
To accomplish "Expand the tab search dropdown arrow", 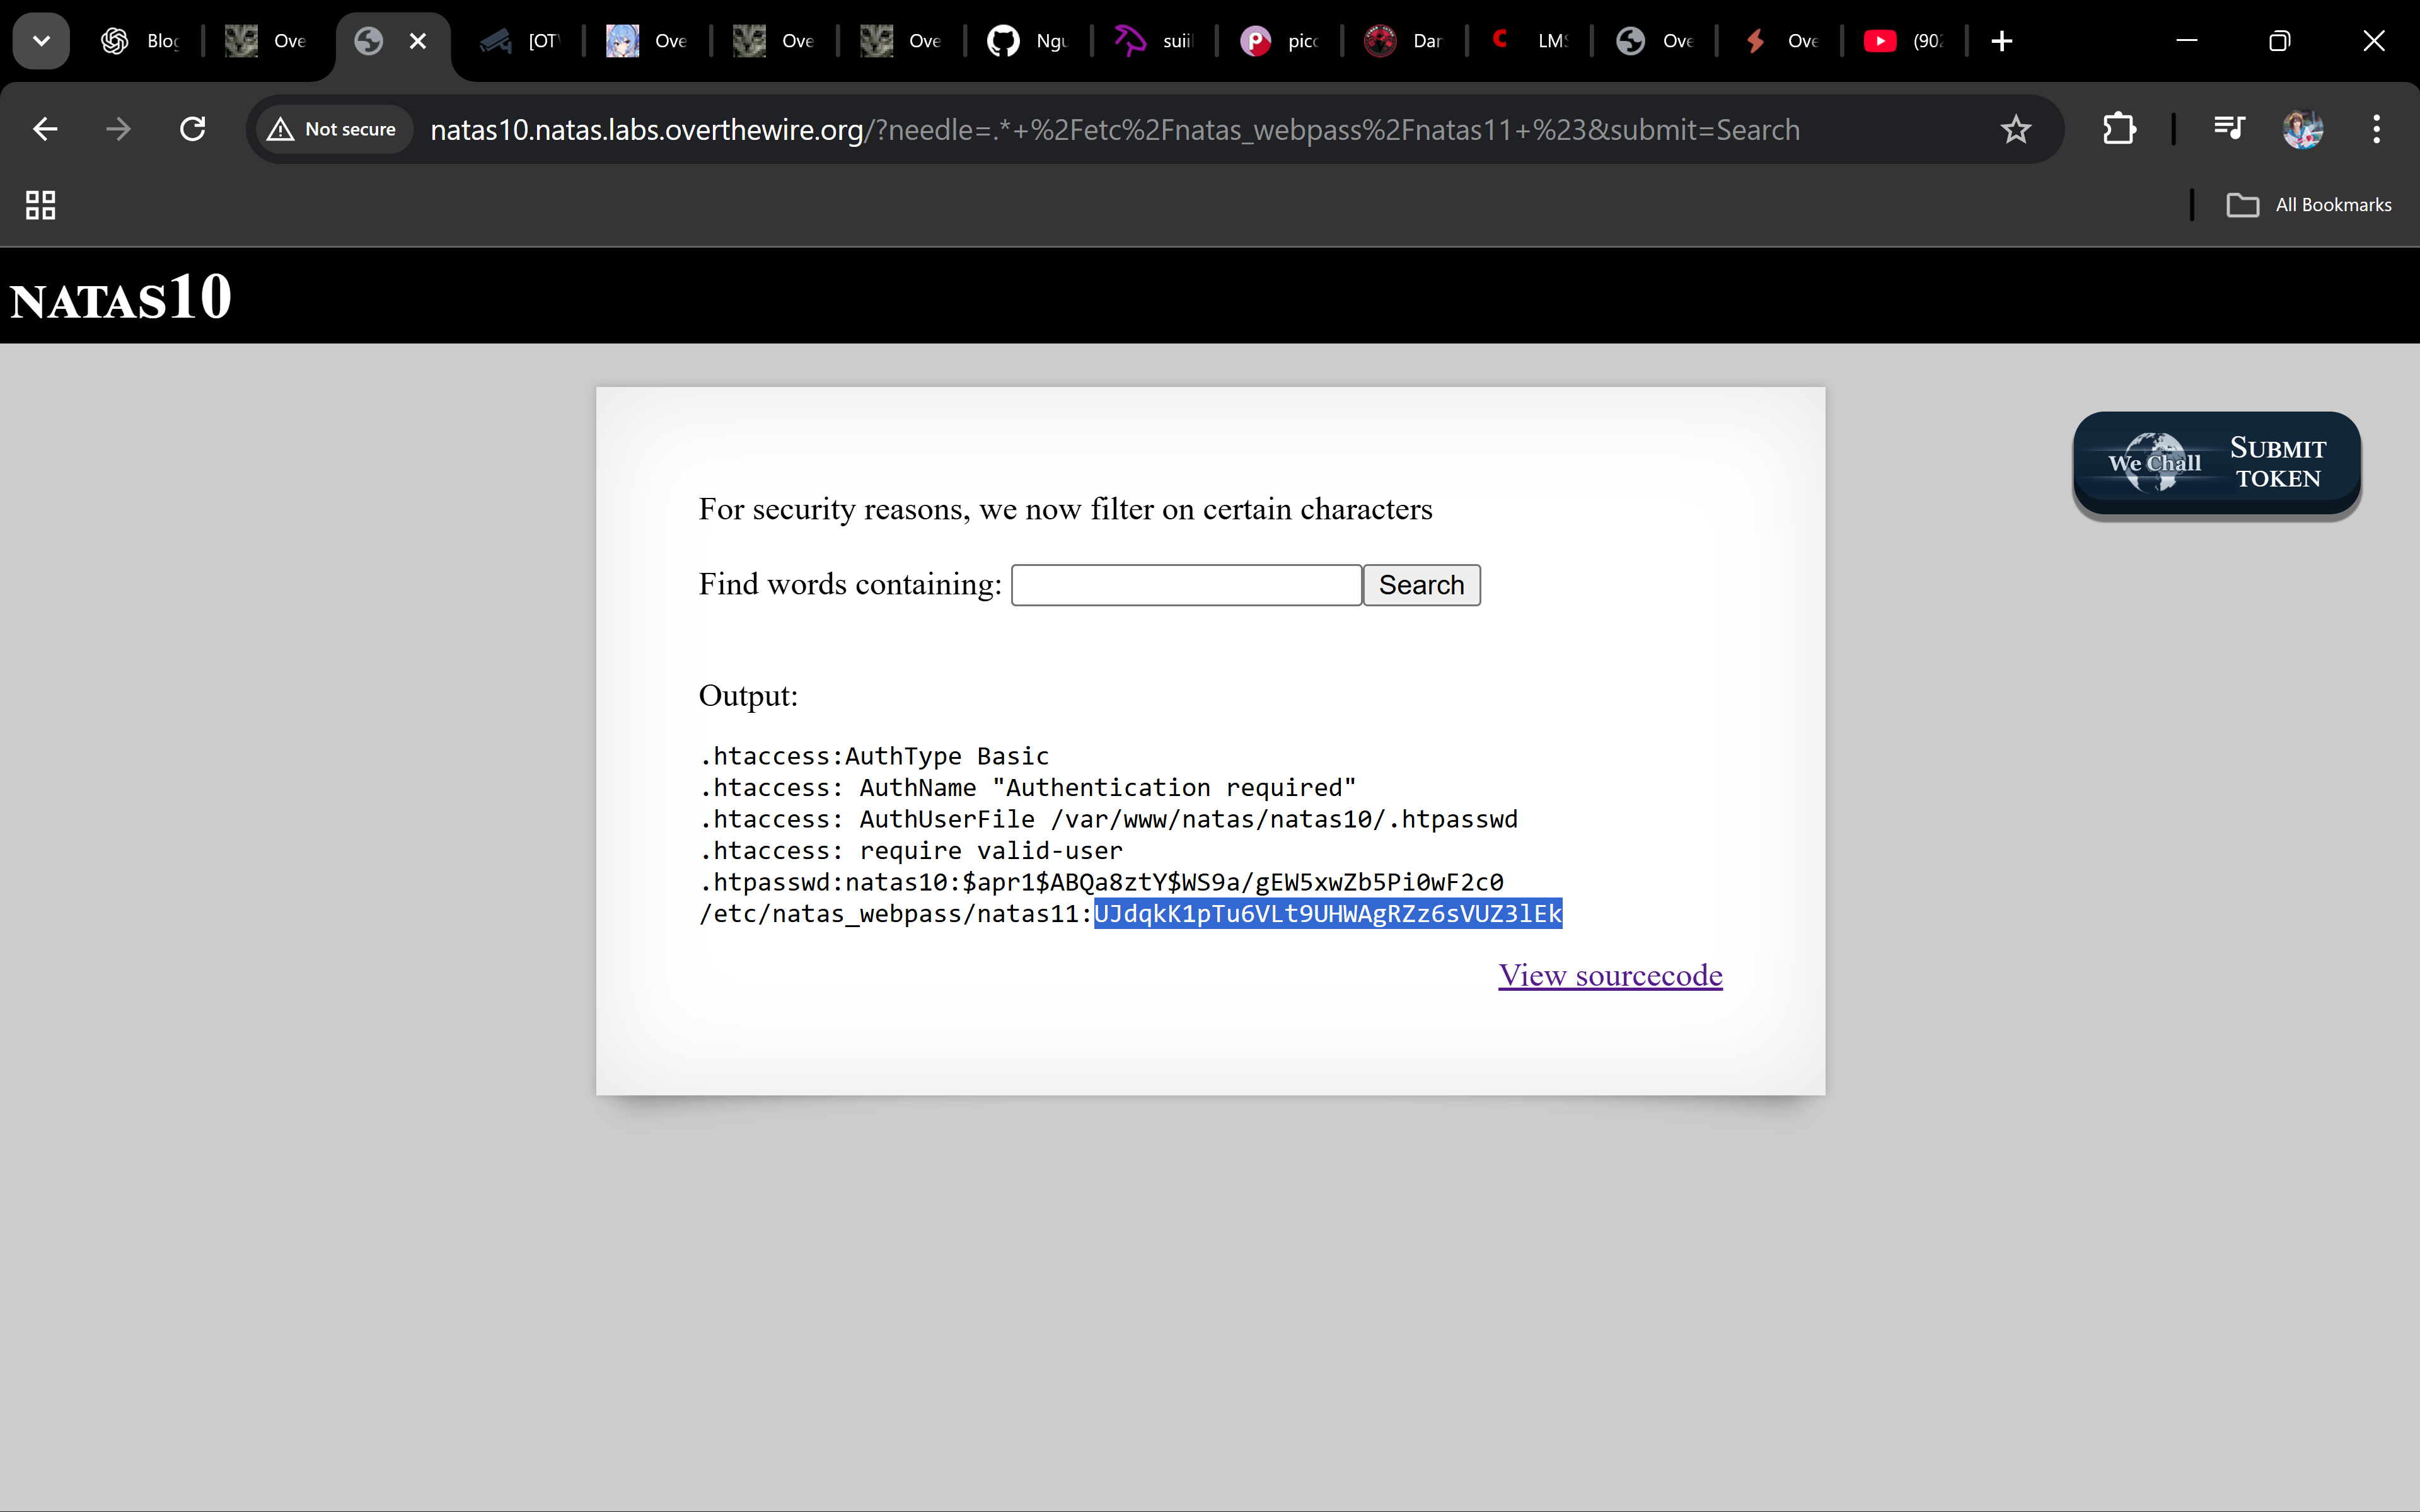I will (41, 41).
